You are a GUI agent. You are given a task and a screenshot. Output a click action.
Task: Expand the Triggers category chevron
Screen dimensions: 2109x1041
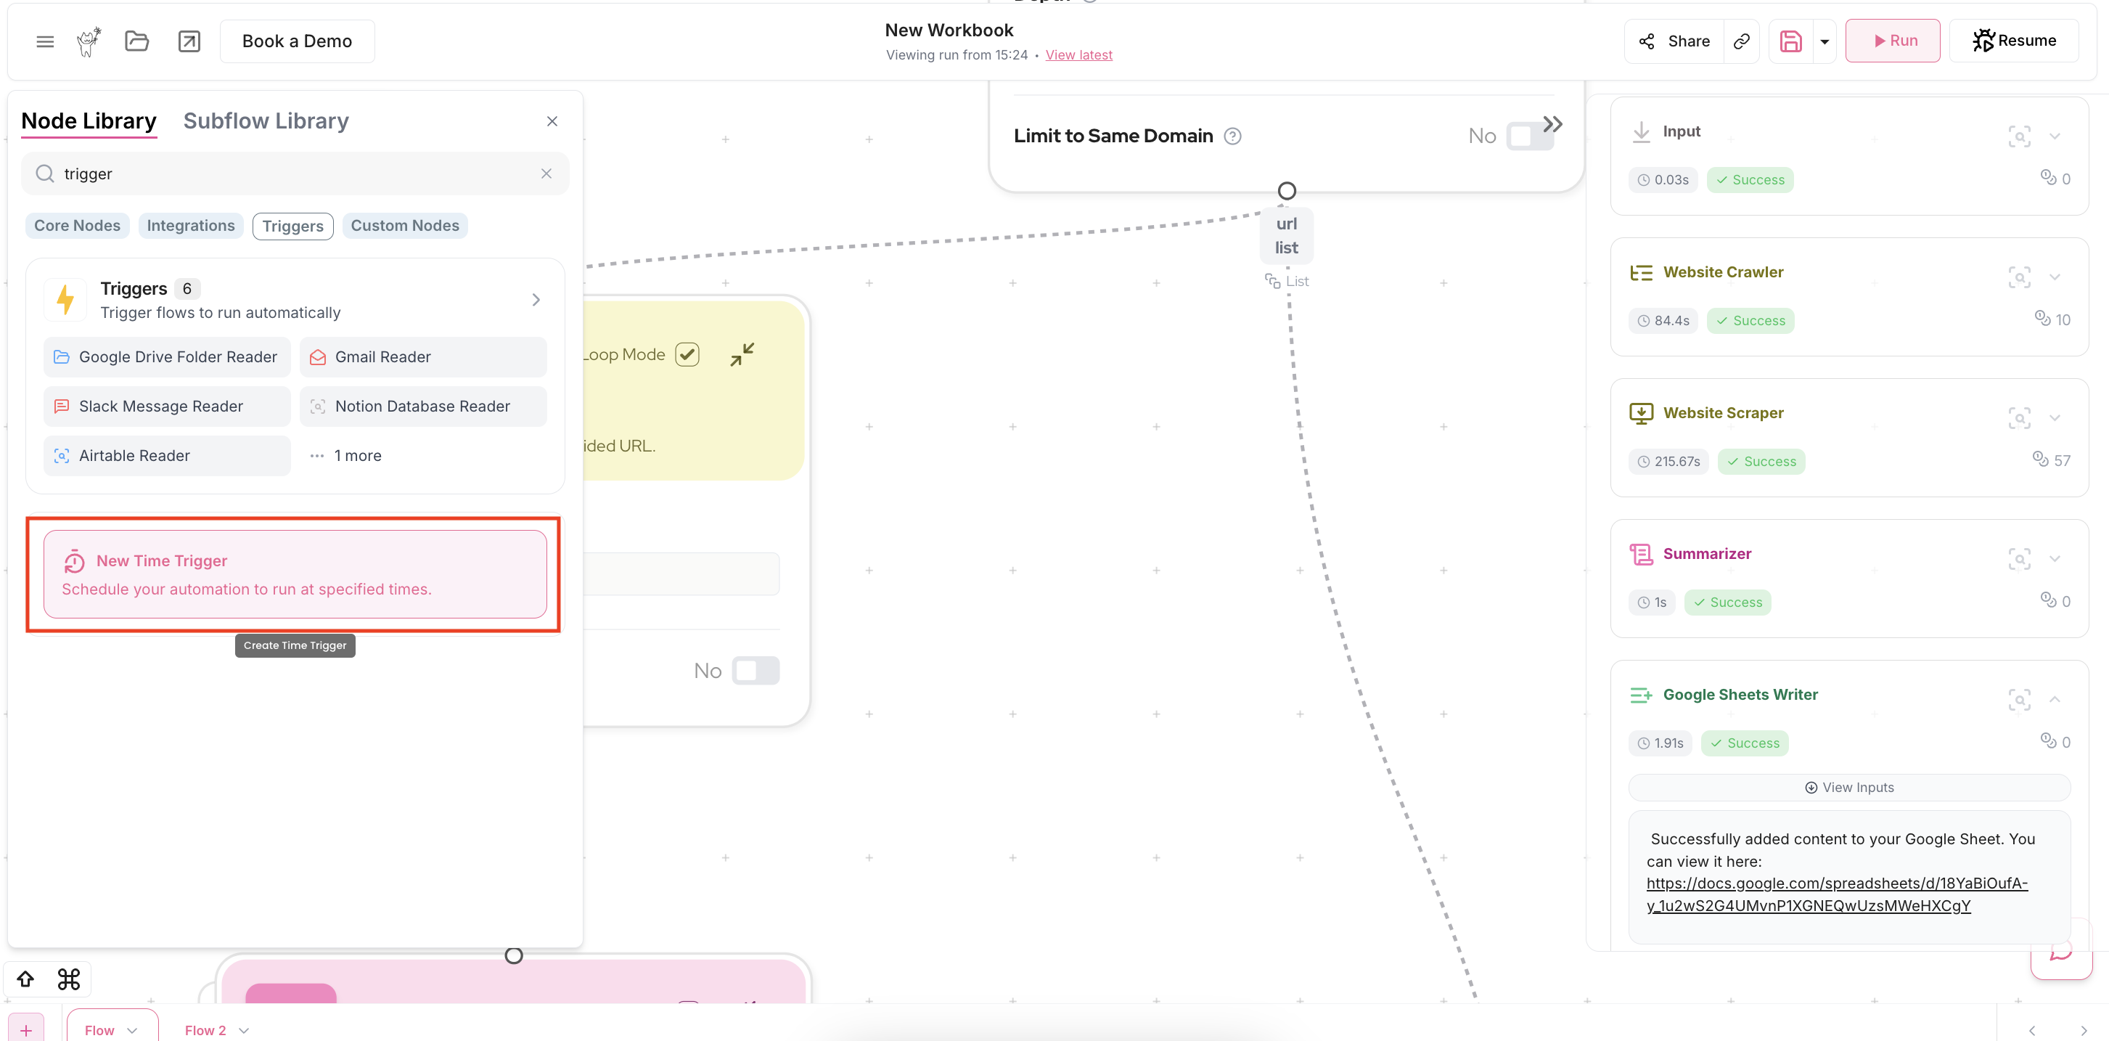536,300
